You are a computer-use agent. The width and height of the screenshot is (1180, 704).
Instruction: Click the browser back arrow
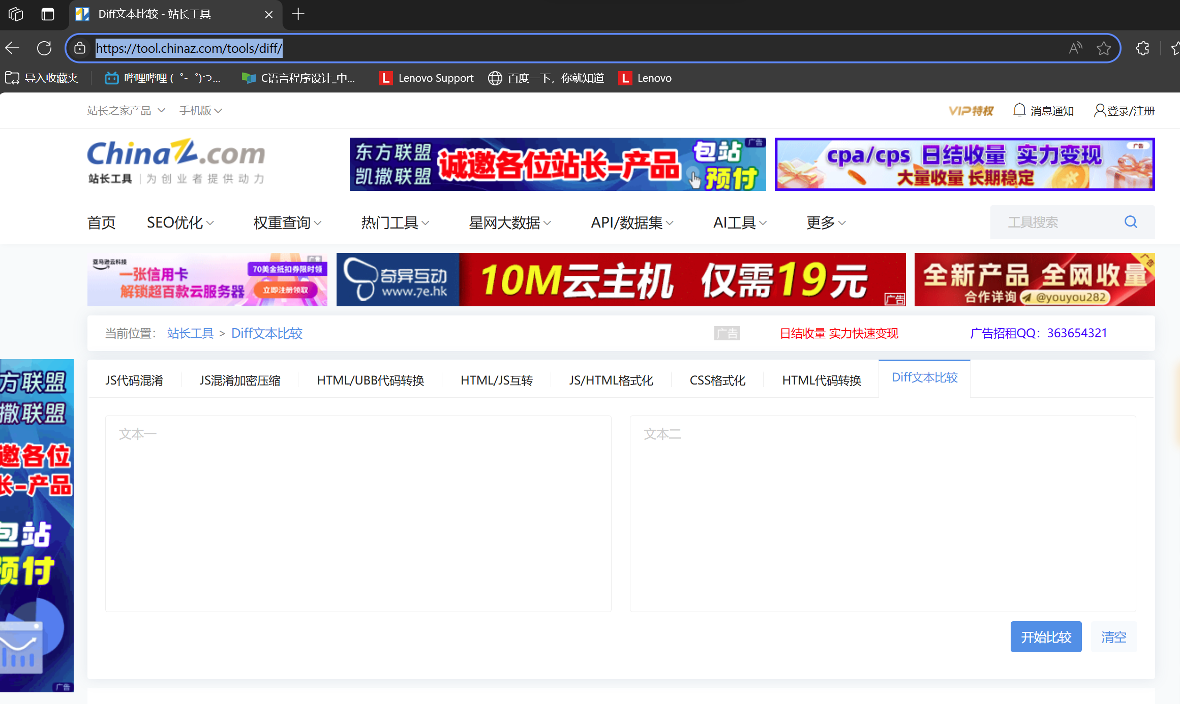[12, 48]
